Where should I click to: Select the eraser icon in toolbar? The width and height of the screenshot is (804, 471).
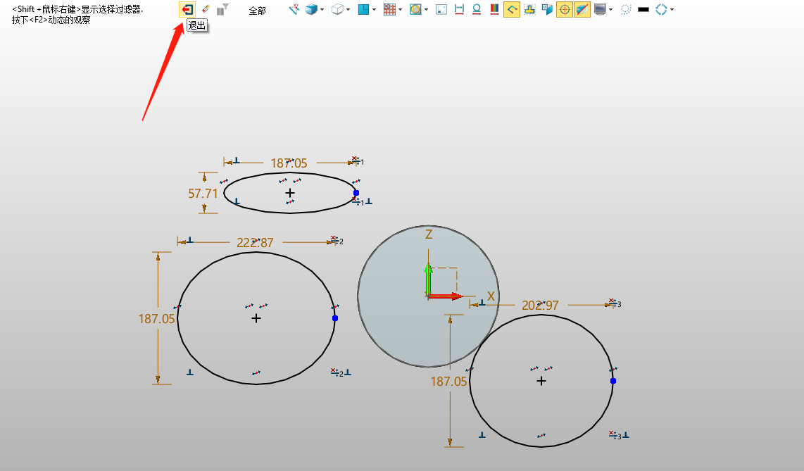(206, 10)
